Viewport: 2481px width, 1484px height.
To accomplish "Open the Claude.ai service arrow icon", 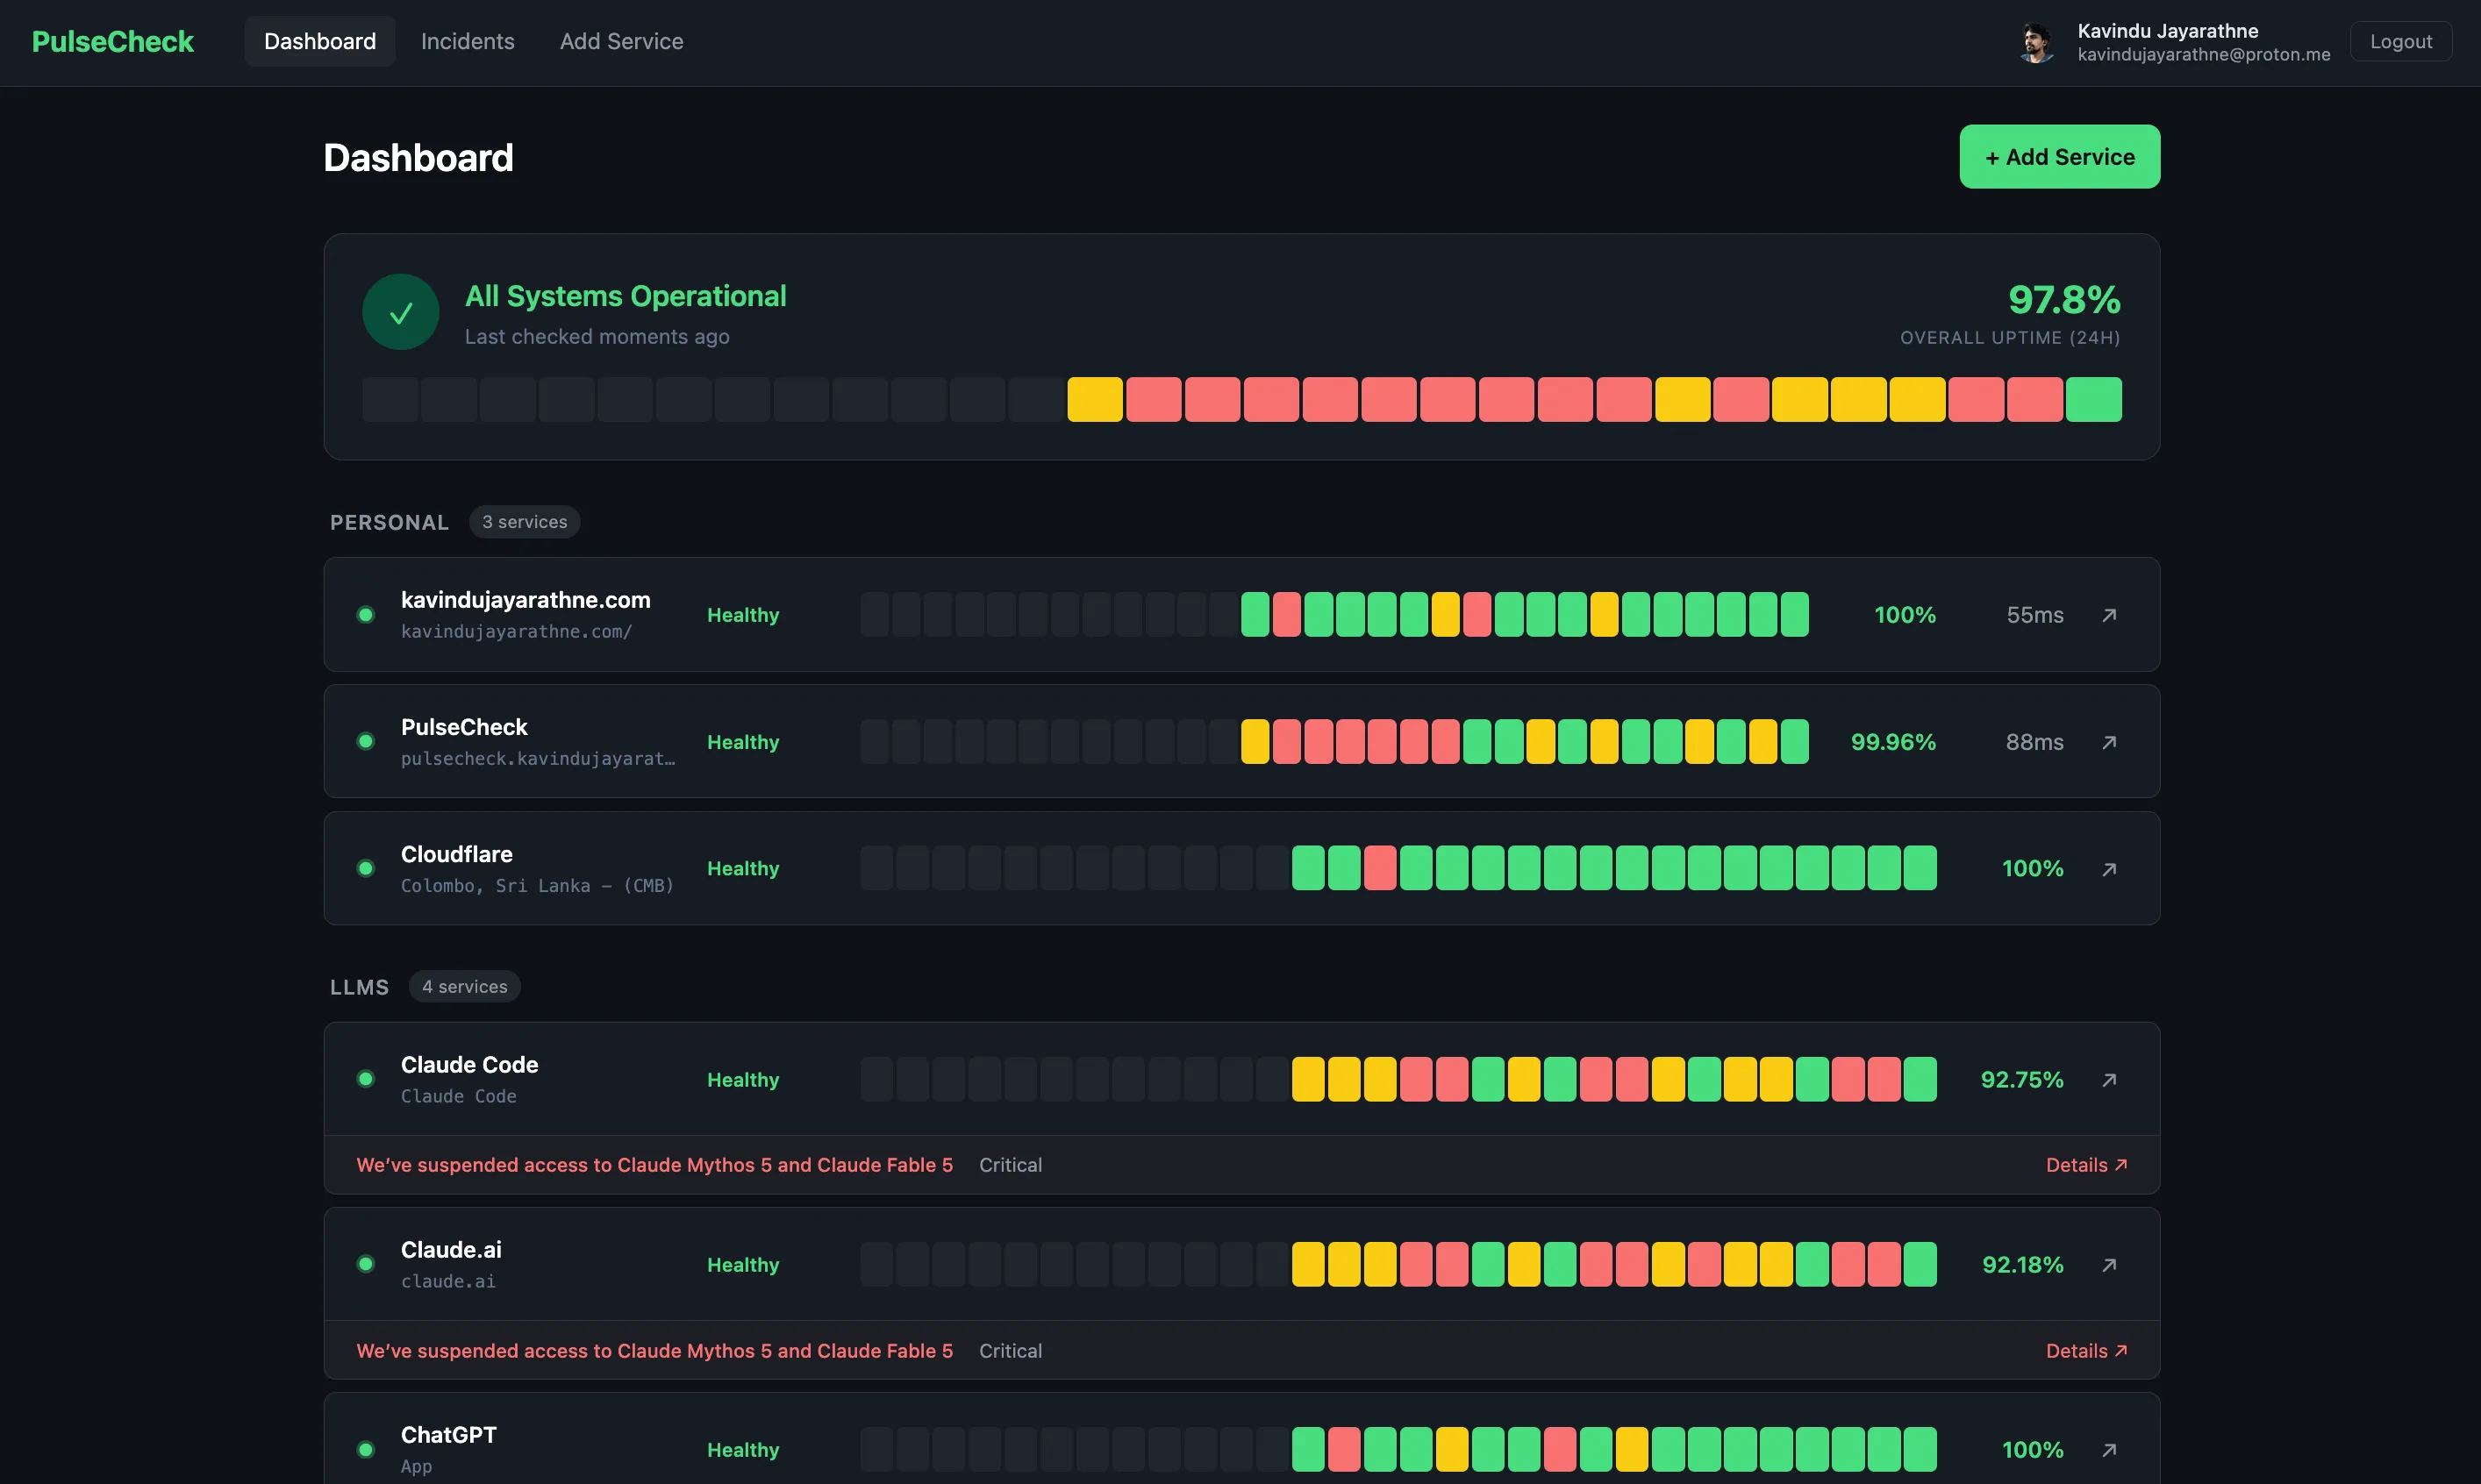I will (2109, 1265).
